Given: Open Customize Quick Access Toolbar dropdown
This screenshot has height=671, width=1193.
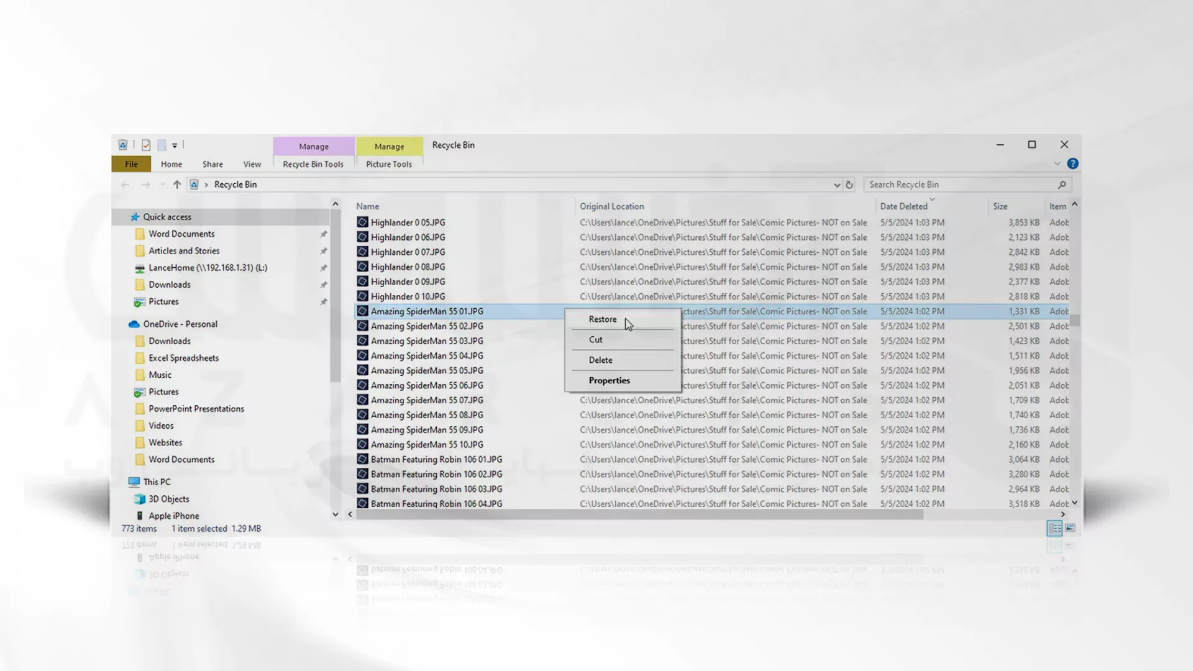Looking at the screenshot, I should pyautogui.click(x=175, y=145).
